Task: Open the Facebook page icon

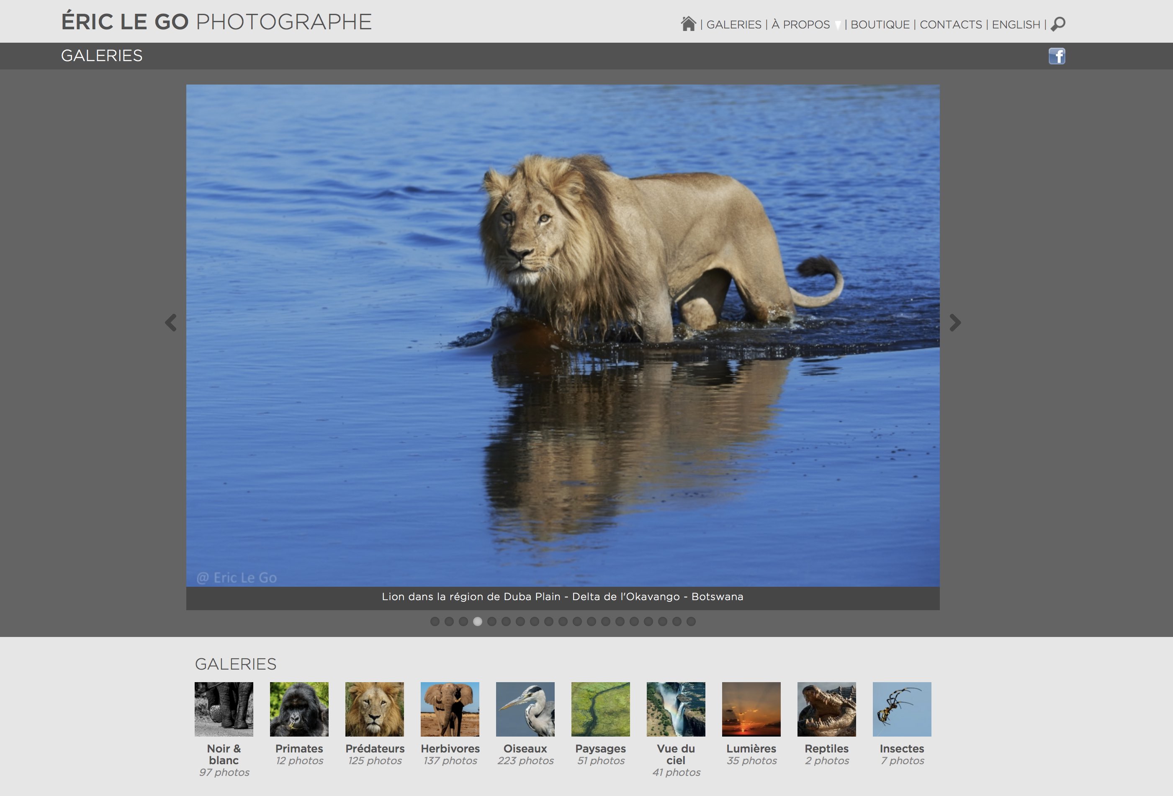Action: tap(1057, 56)
